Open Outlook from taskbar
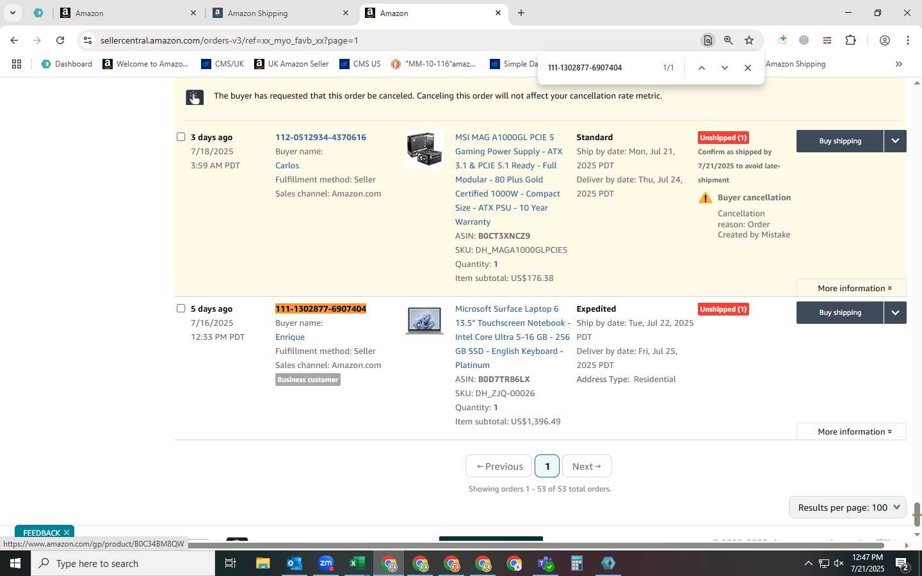The height and width of the screenshot is (576, 922). coord(295,563)
